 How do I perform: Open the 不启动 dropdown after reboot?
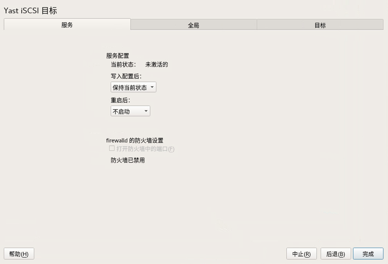tap(130, 111)
